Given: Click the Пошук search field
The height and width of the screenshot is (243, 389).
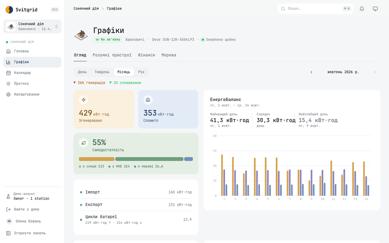Looking at the screenshot, I should click(315, 9).
